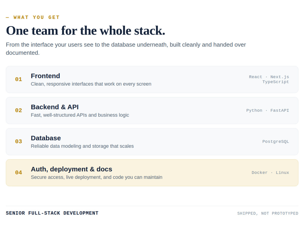Open the Frontend service card
The height and width of the screenshot is (225, 300).
(152, 80)
